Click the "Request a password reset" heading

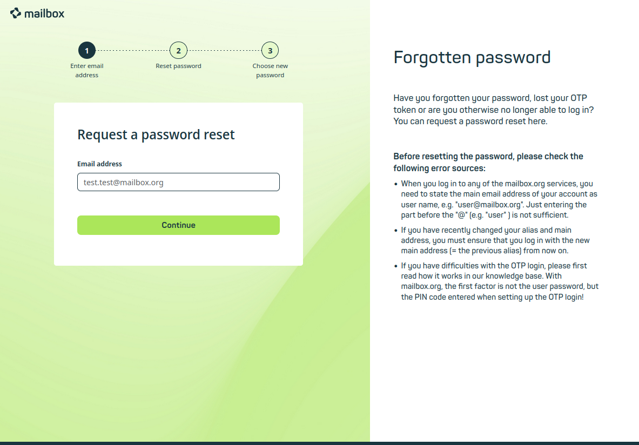156,134
